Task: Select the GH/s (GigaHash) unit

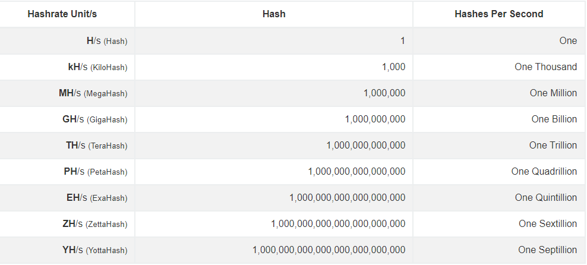Action: pos(94,119)
